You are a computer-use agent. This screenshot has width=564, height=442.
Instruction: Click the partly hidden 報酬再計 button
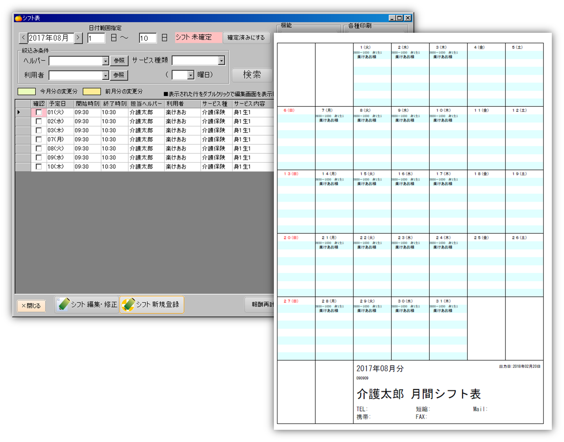pyautogui.click(x=259, y=304)
